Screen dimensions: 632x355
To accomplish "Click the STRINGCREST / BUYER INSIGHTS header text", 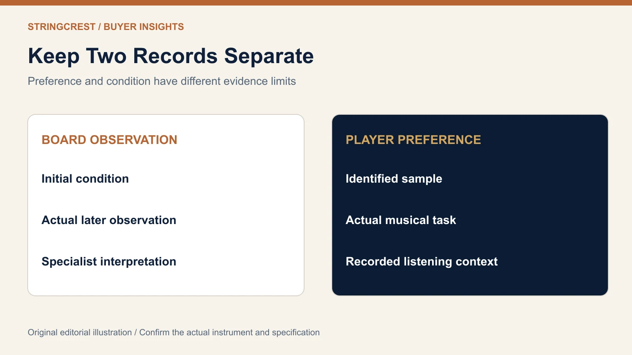I will tap(106, 27).
